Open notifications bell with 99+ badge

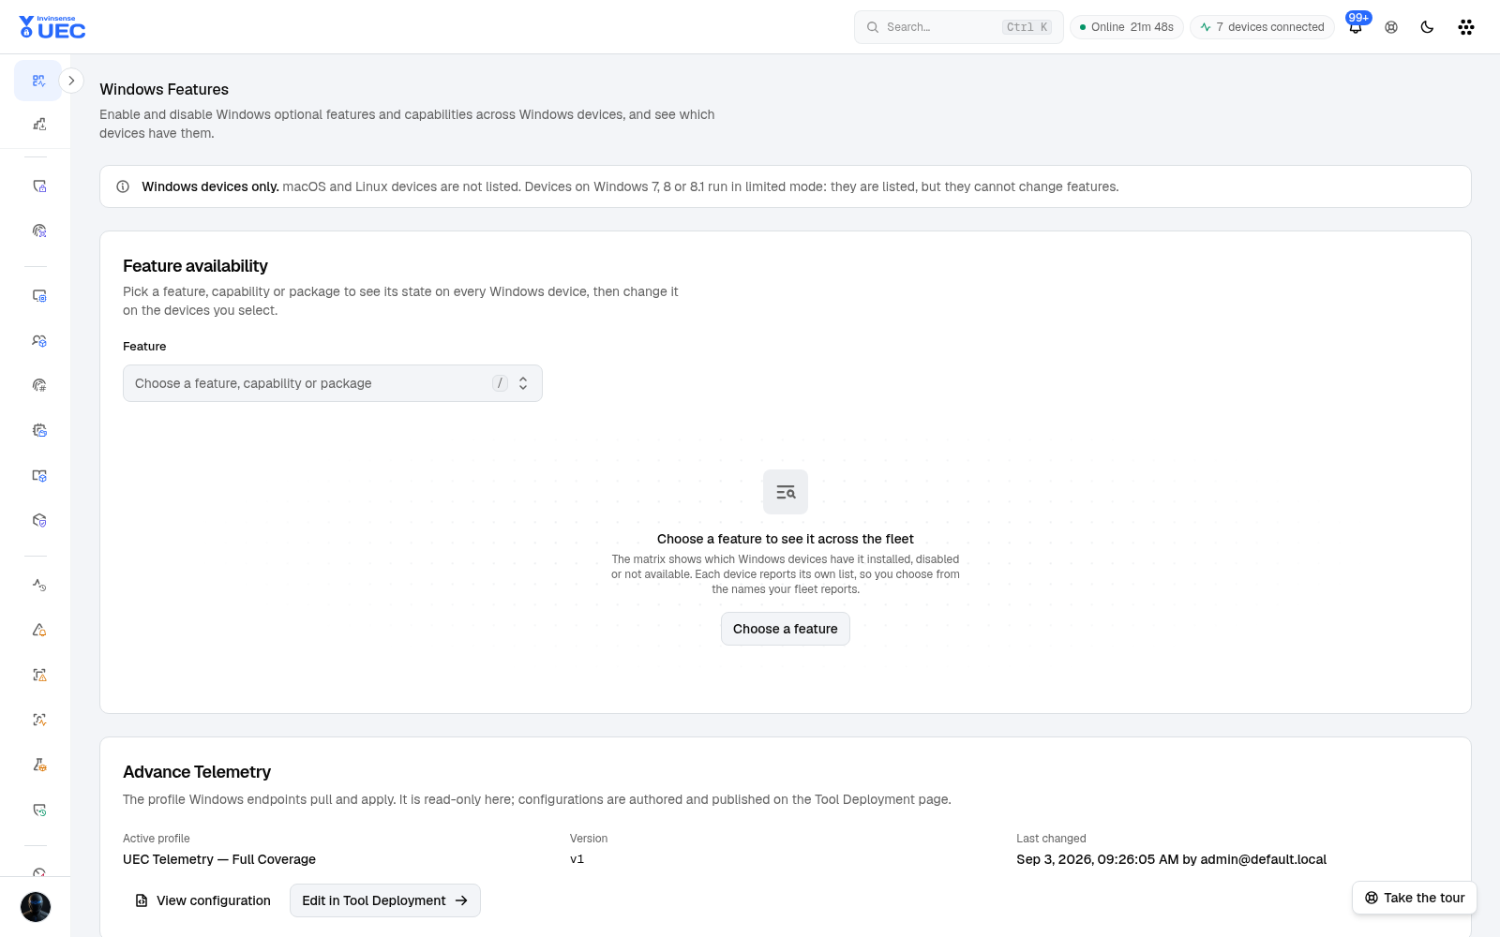click(x=1356, y=26)
